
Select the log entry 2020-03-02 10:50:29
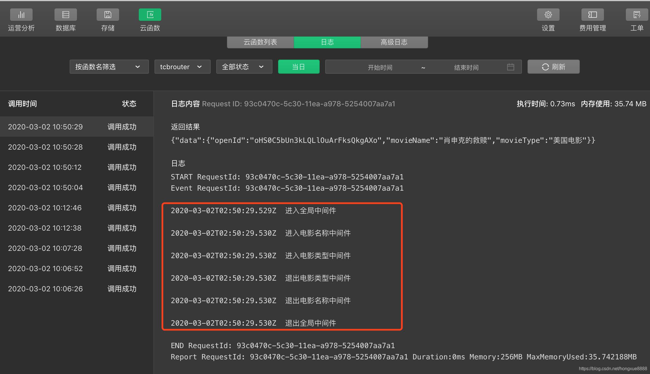pos(77,127)
